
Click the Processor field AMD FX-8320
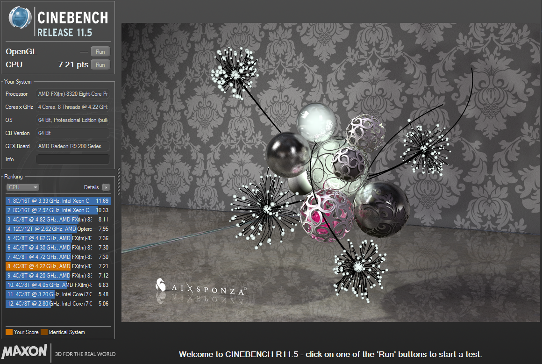pyautogui.click(x=72, y=93)
